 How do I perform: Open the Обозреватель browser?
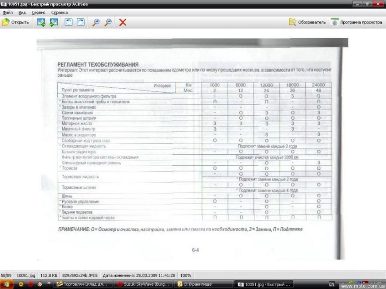point(307,22)
